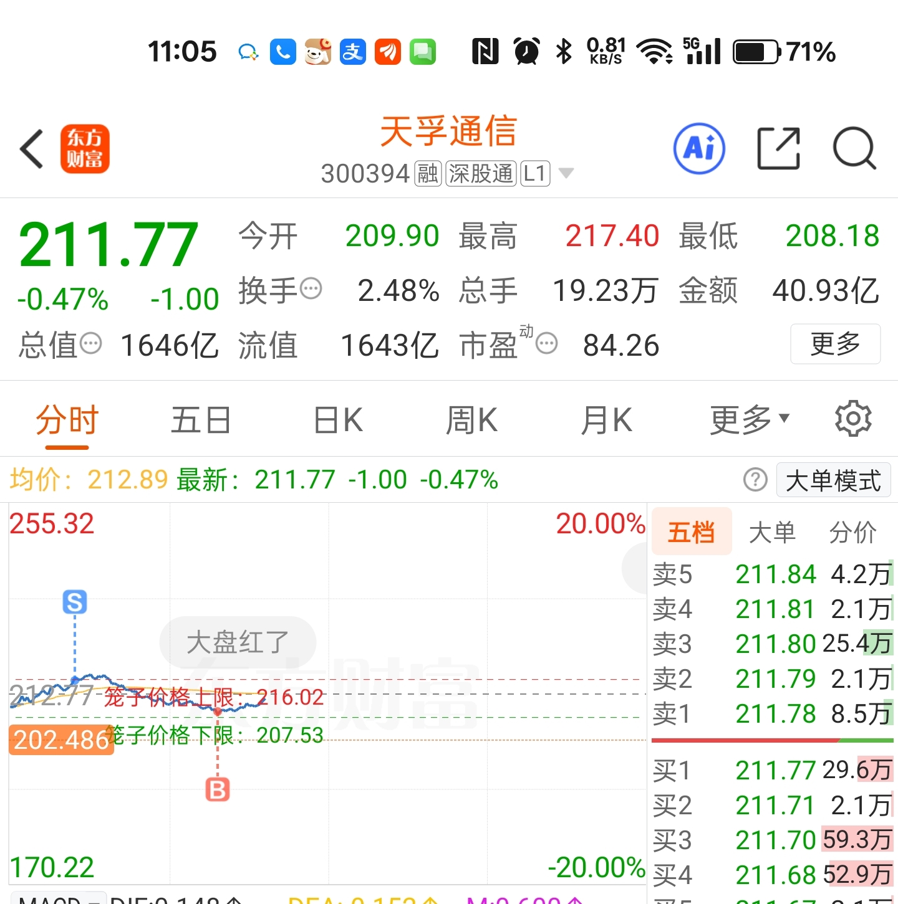Select 买1 row at 211.77
The image size is (898, 904).
773,771
